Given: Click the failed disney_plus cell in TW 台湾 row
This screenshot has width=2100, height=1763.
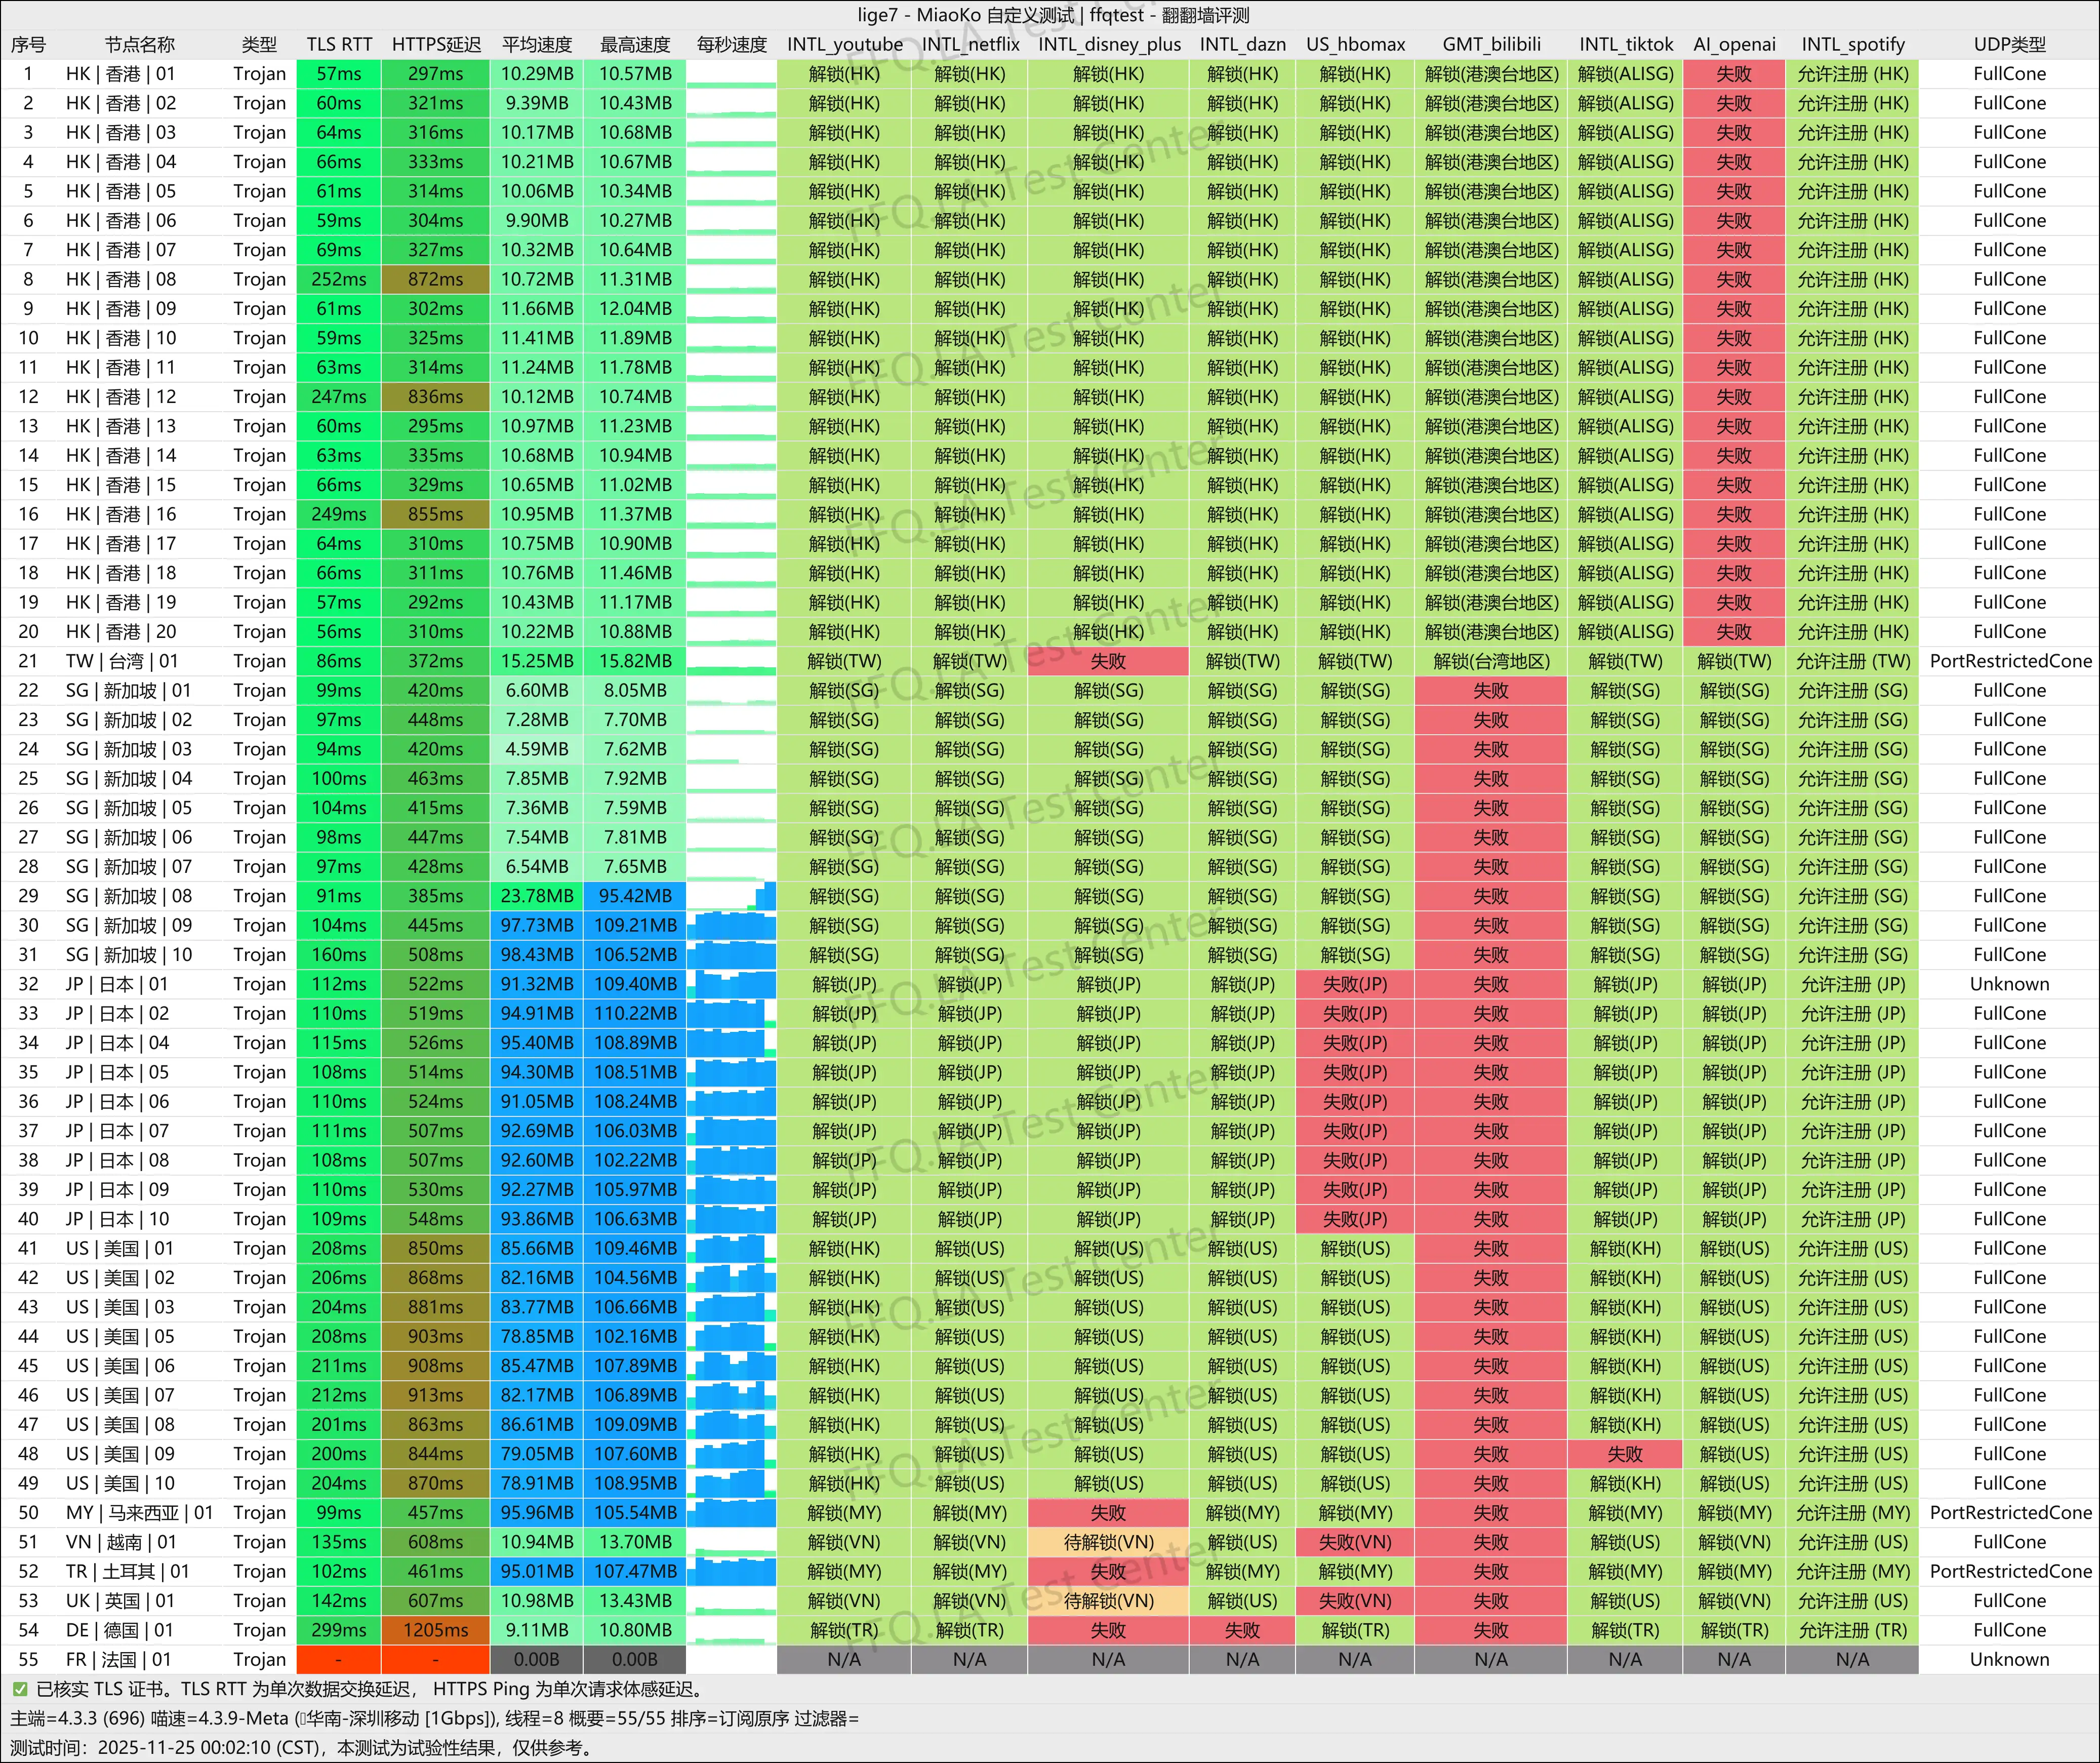Looking at the screenshot, I should pyautogui.click(x=1108, y=661).
